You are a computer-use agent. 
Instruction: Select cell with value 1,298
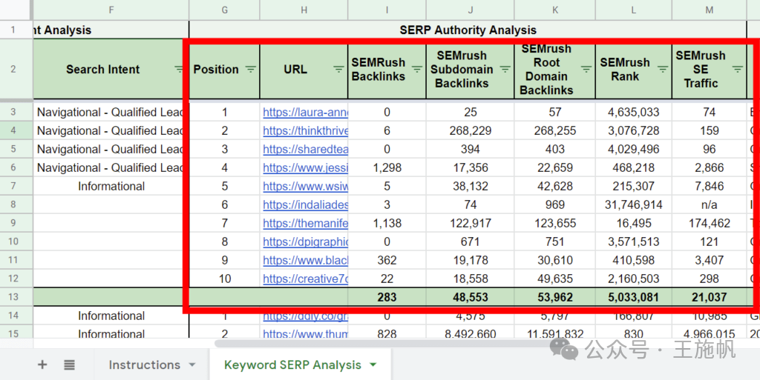pyautogui.click(x=387, y=167)
